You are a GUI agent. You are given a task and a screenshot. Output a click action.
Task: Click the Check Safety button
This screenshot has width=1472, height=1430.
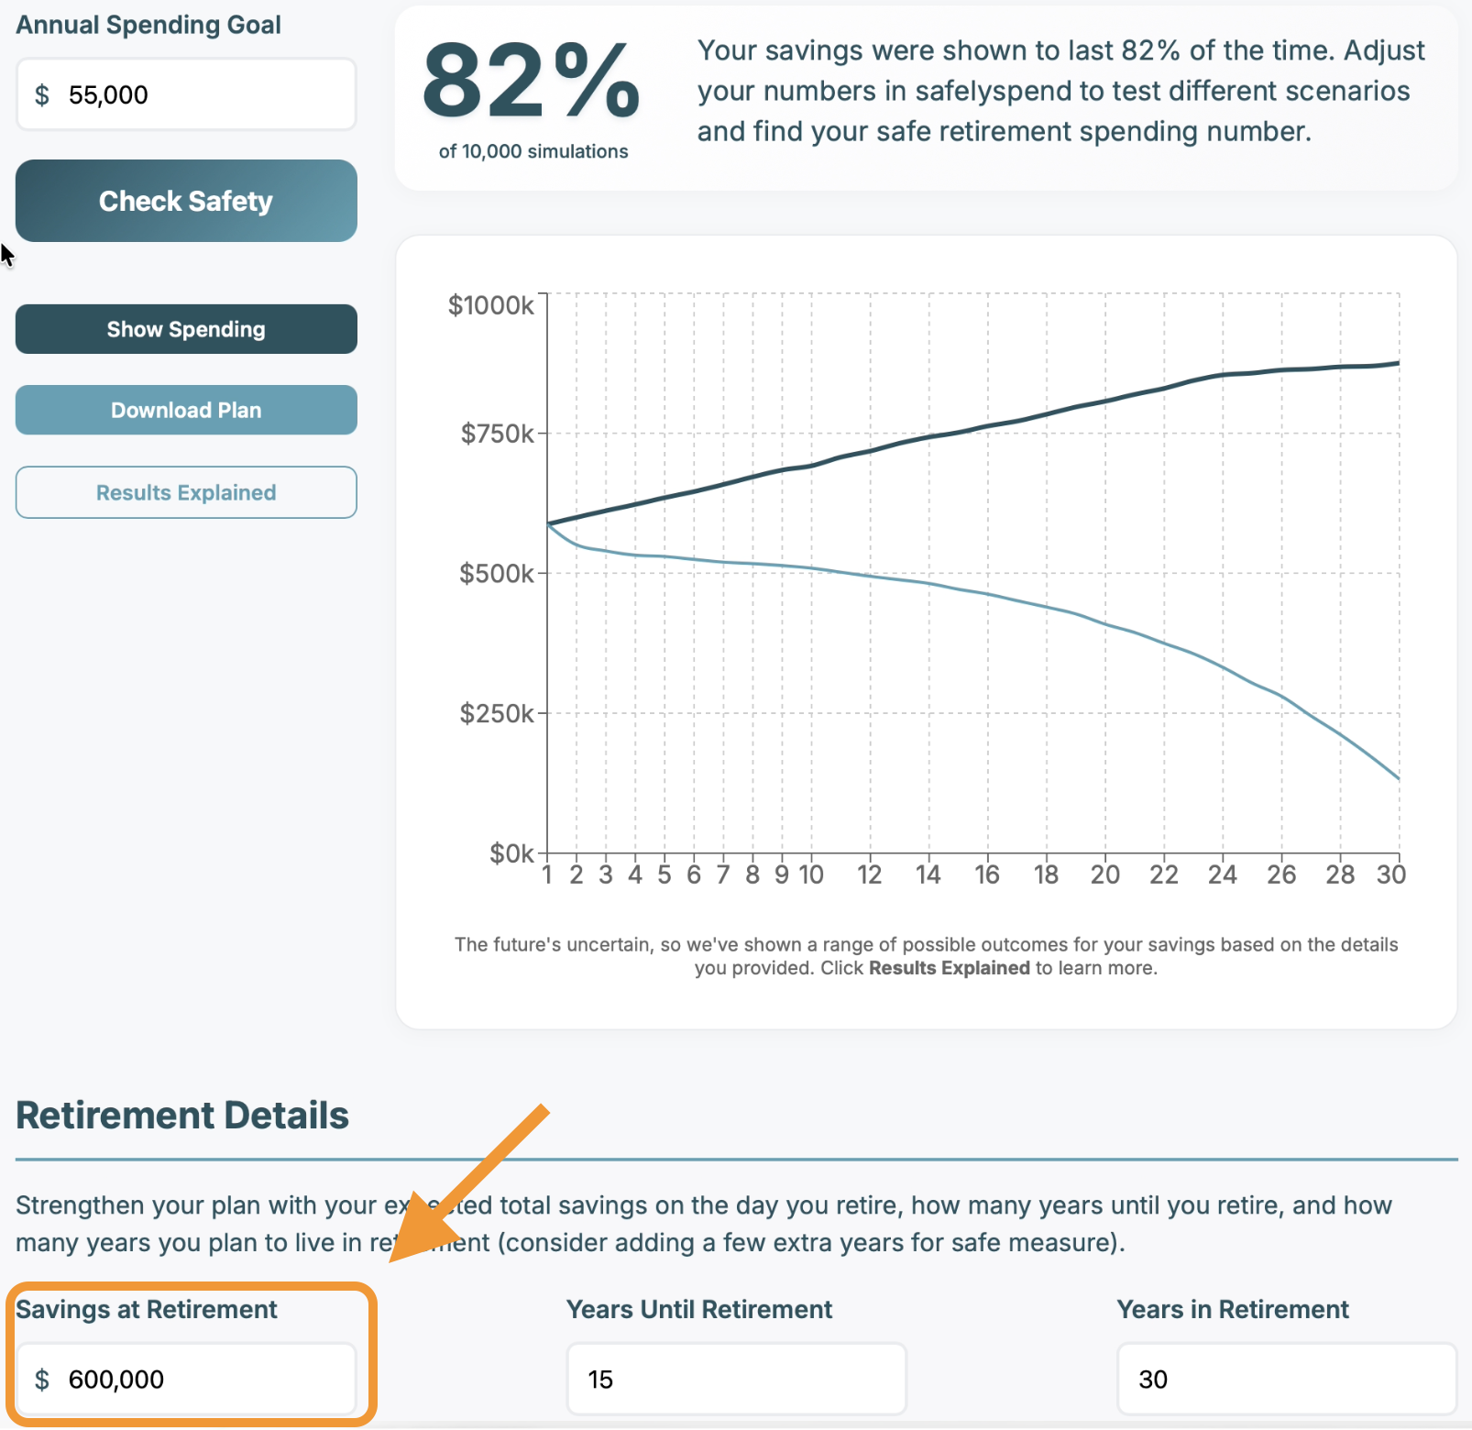click(186, 200)
